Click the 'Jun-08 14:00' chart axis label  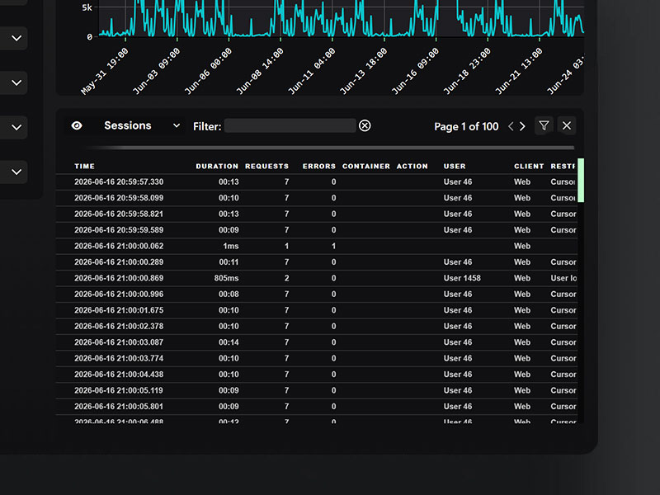coord(260,71)
